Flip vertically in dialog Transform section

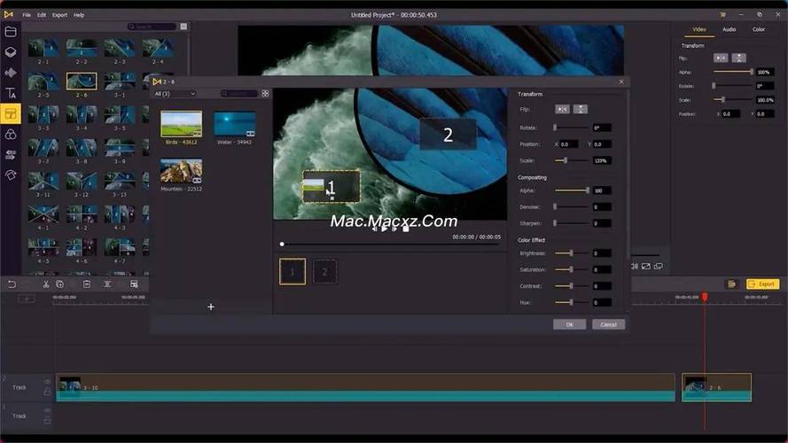point(581,109)
